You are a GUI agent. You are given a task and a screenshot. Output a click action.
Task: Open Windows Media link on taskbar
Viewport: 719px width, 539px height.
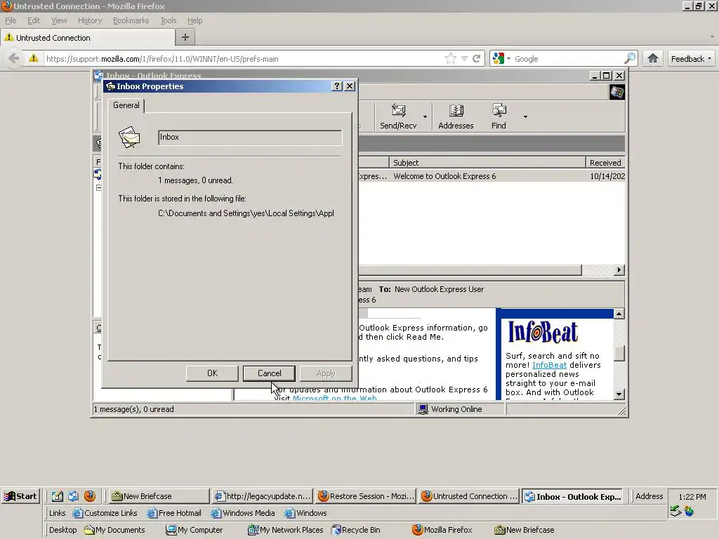click(243, 513)
